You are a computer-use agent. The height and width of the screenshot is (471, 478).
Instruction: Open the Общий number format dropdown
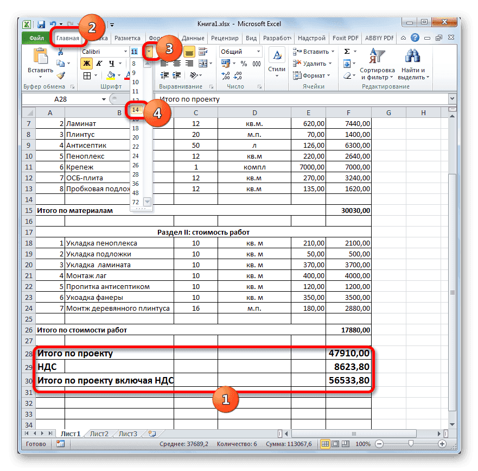258,51
